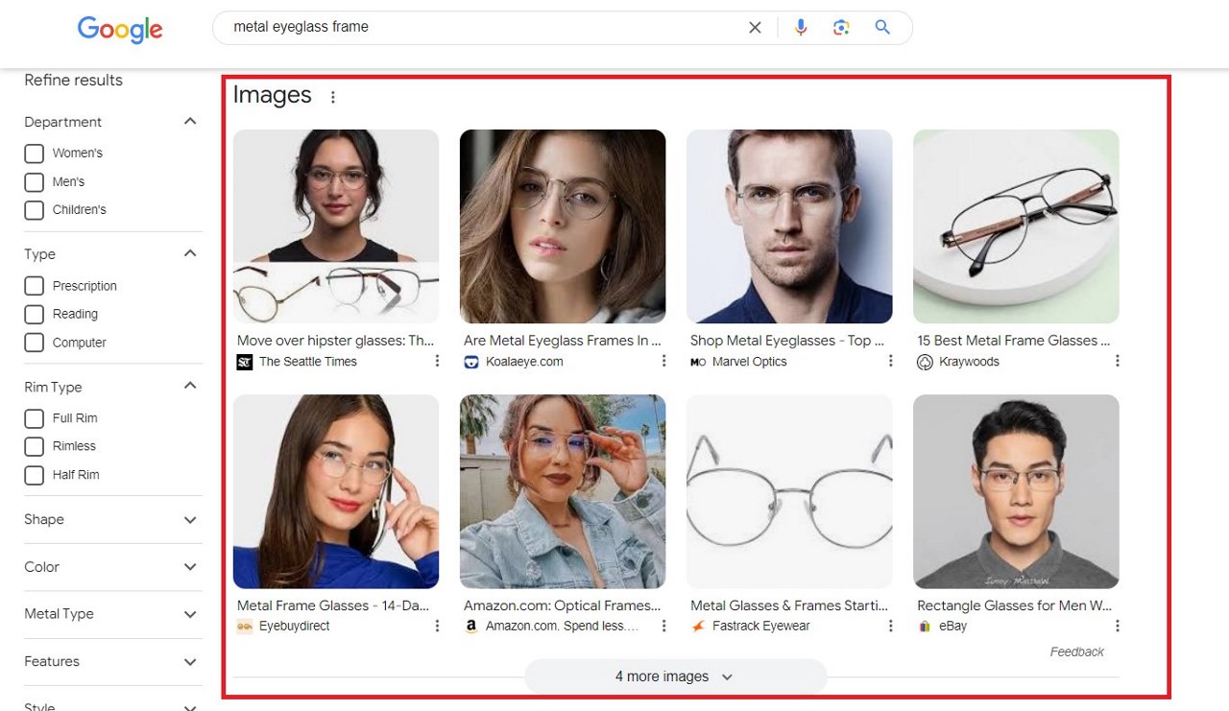Open 'Amazon.com: Optical Frames' result title
1229x711 pixels.
coord(563,605)
